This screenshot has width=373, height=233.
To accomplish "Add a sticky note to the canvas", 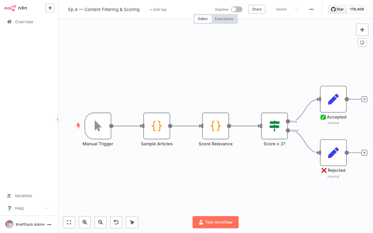I will (x=362, y=42).
